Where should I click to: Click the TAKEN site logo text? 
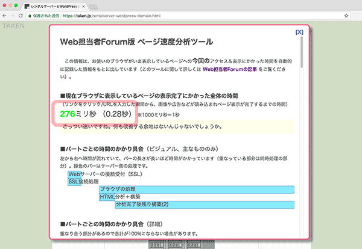(13, 26)
